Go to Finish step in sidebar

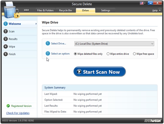coord(20,54)
